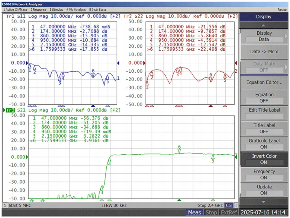Click marker 6 on the S21 trace

coord(179,151)
